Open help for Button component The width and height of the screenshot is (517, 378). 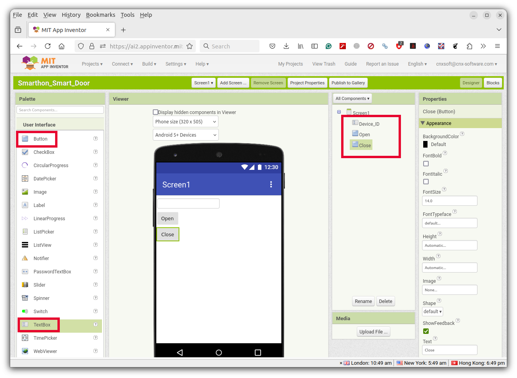click(95, 139)
